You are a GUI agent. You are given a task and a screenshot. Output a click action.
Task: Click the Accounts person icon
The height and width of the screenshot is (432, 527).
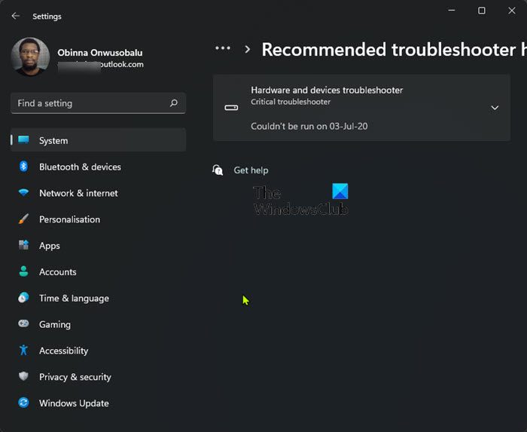coord(23,272)
